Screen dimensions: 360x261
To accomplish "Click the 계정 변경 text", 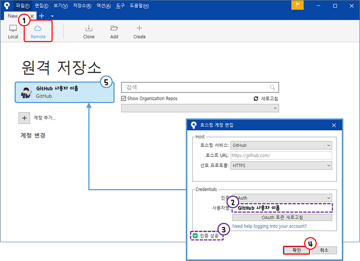I will [33, 135].
